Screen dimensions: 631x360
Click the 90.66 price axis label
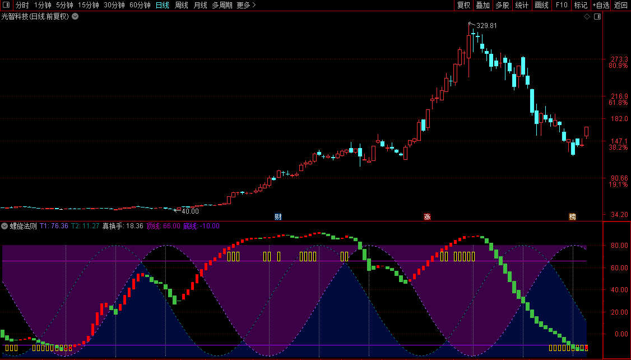619,178
